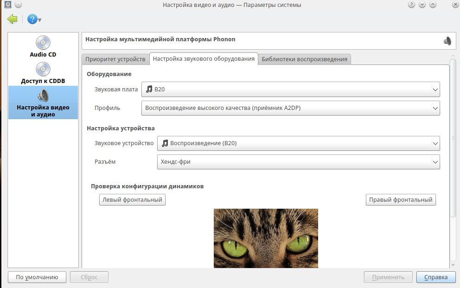Open the Профиль dropdown list
The height and width of the screenshot is (288, 460).
pos(290,108)
